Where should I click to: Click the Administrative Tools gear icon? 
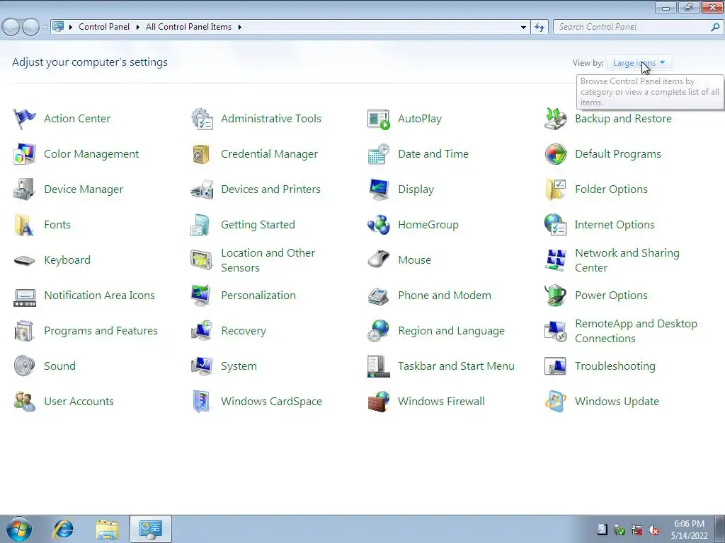pos(202,119)
